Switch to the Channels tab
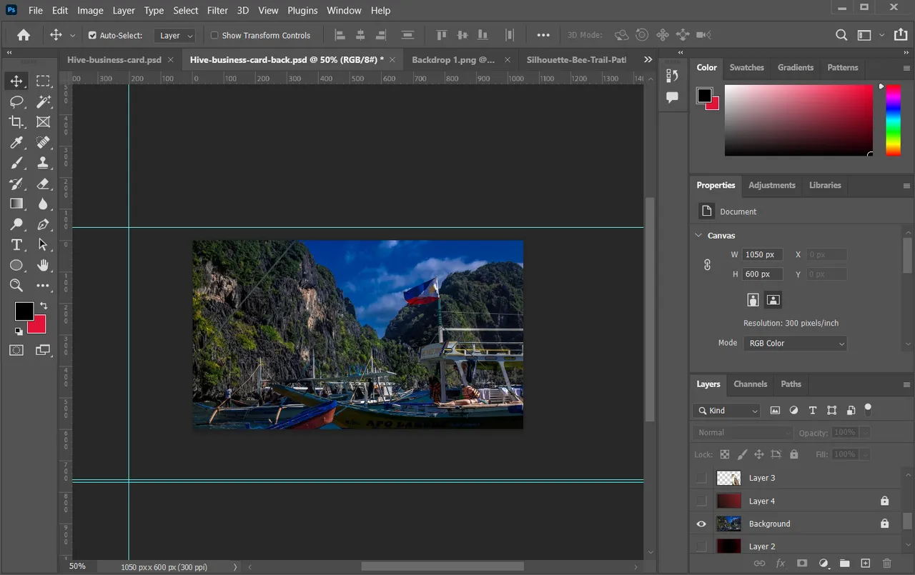 [750, 384]
